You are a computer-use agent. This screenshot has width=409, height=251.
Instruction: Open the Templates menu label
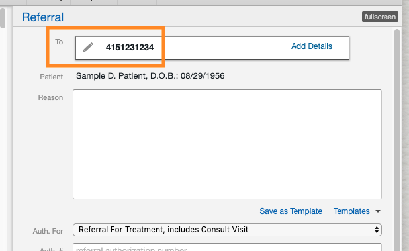point(351,211)
